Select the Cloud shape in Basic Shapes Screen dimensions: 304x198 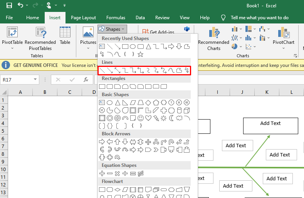click(x=179, y=118)
